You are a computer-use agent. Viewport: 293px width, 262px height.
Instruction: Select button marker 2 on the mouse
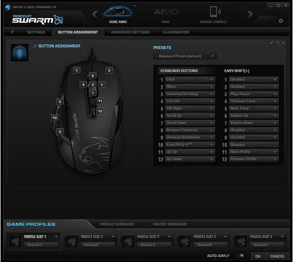tap(109, 70)
